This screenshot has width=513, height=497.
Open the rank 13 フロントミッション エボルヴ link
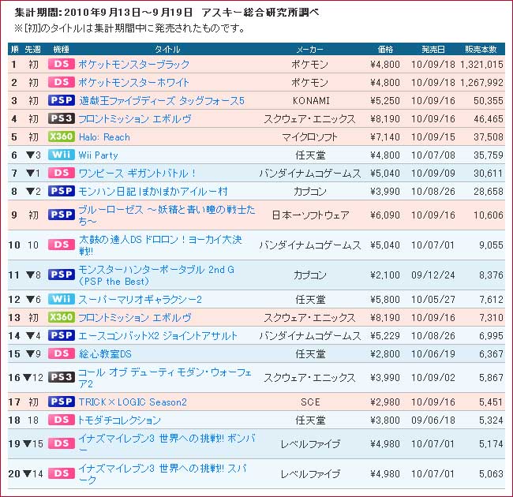tap(135, 317)
